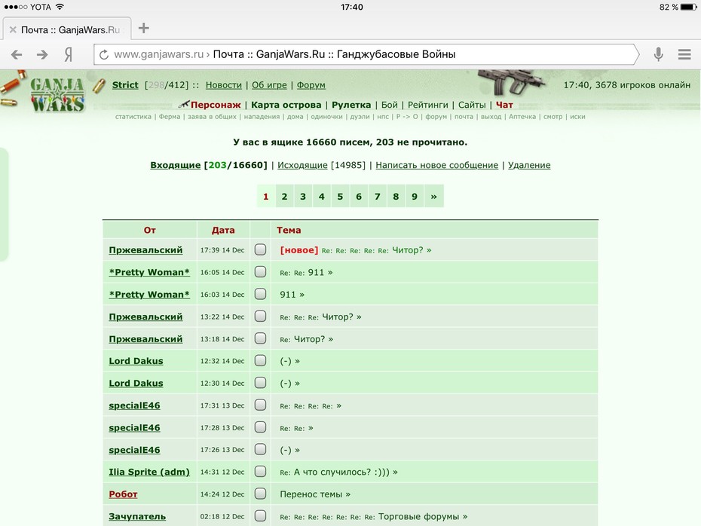Viewport: 701px width, 526px height.
Task: Open the Зачупатель sender profile
Action: click(x=137, y=517)
